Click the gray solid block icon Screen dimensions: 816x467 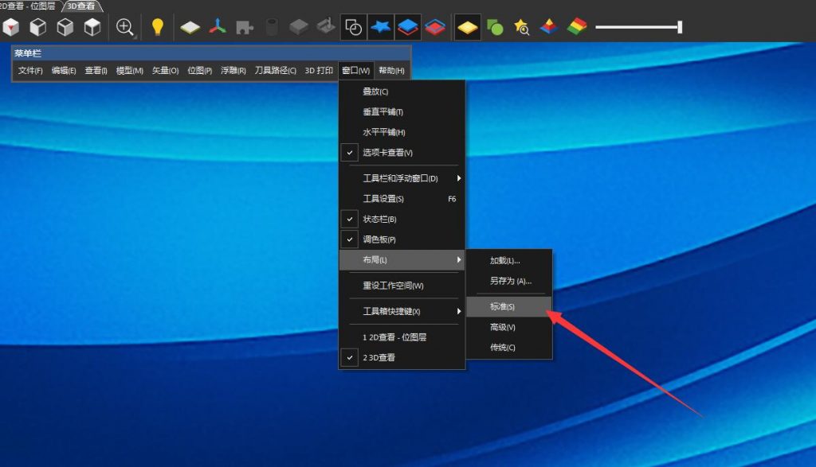click(x=299, y=27)
